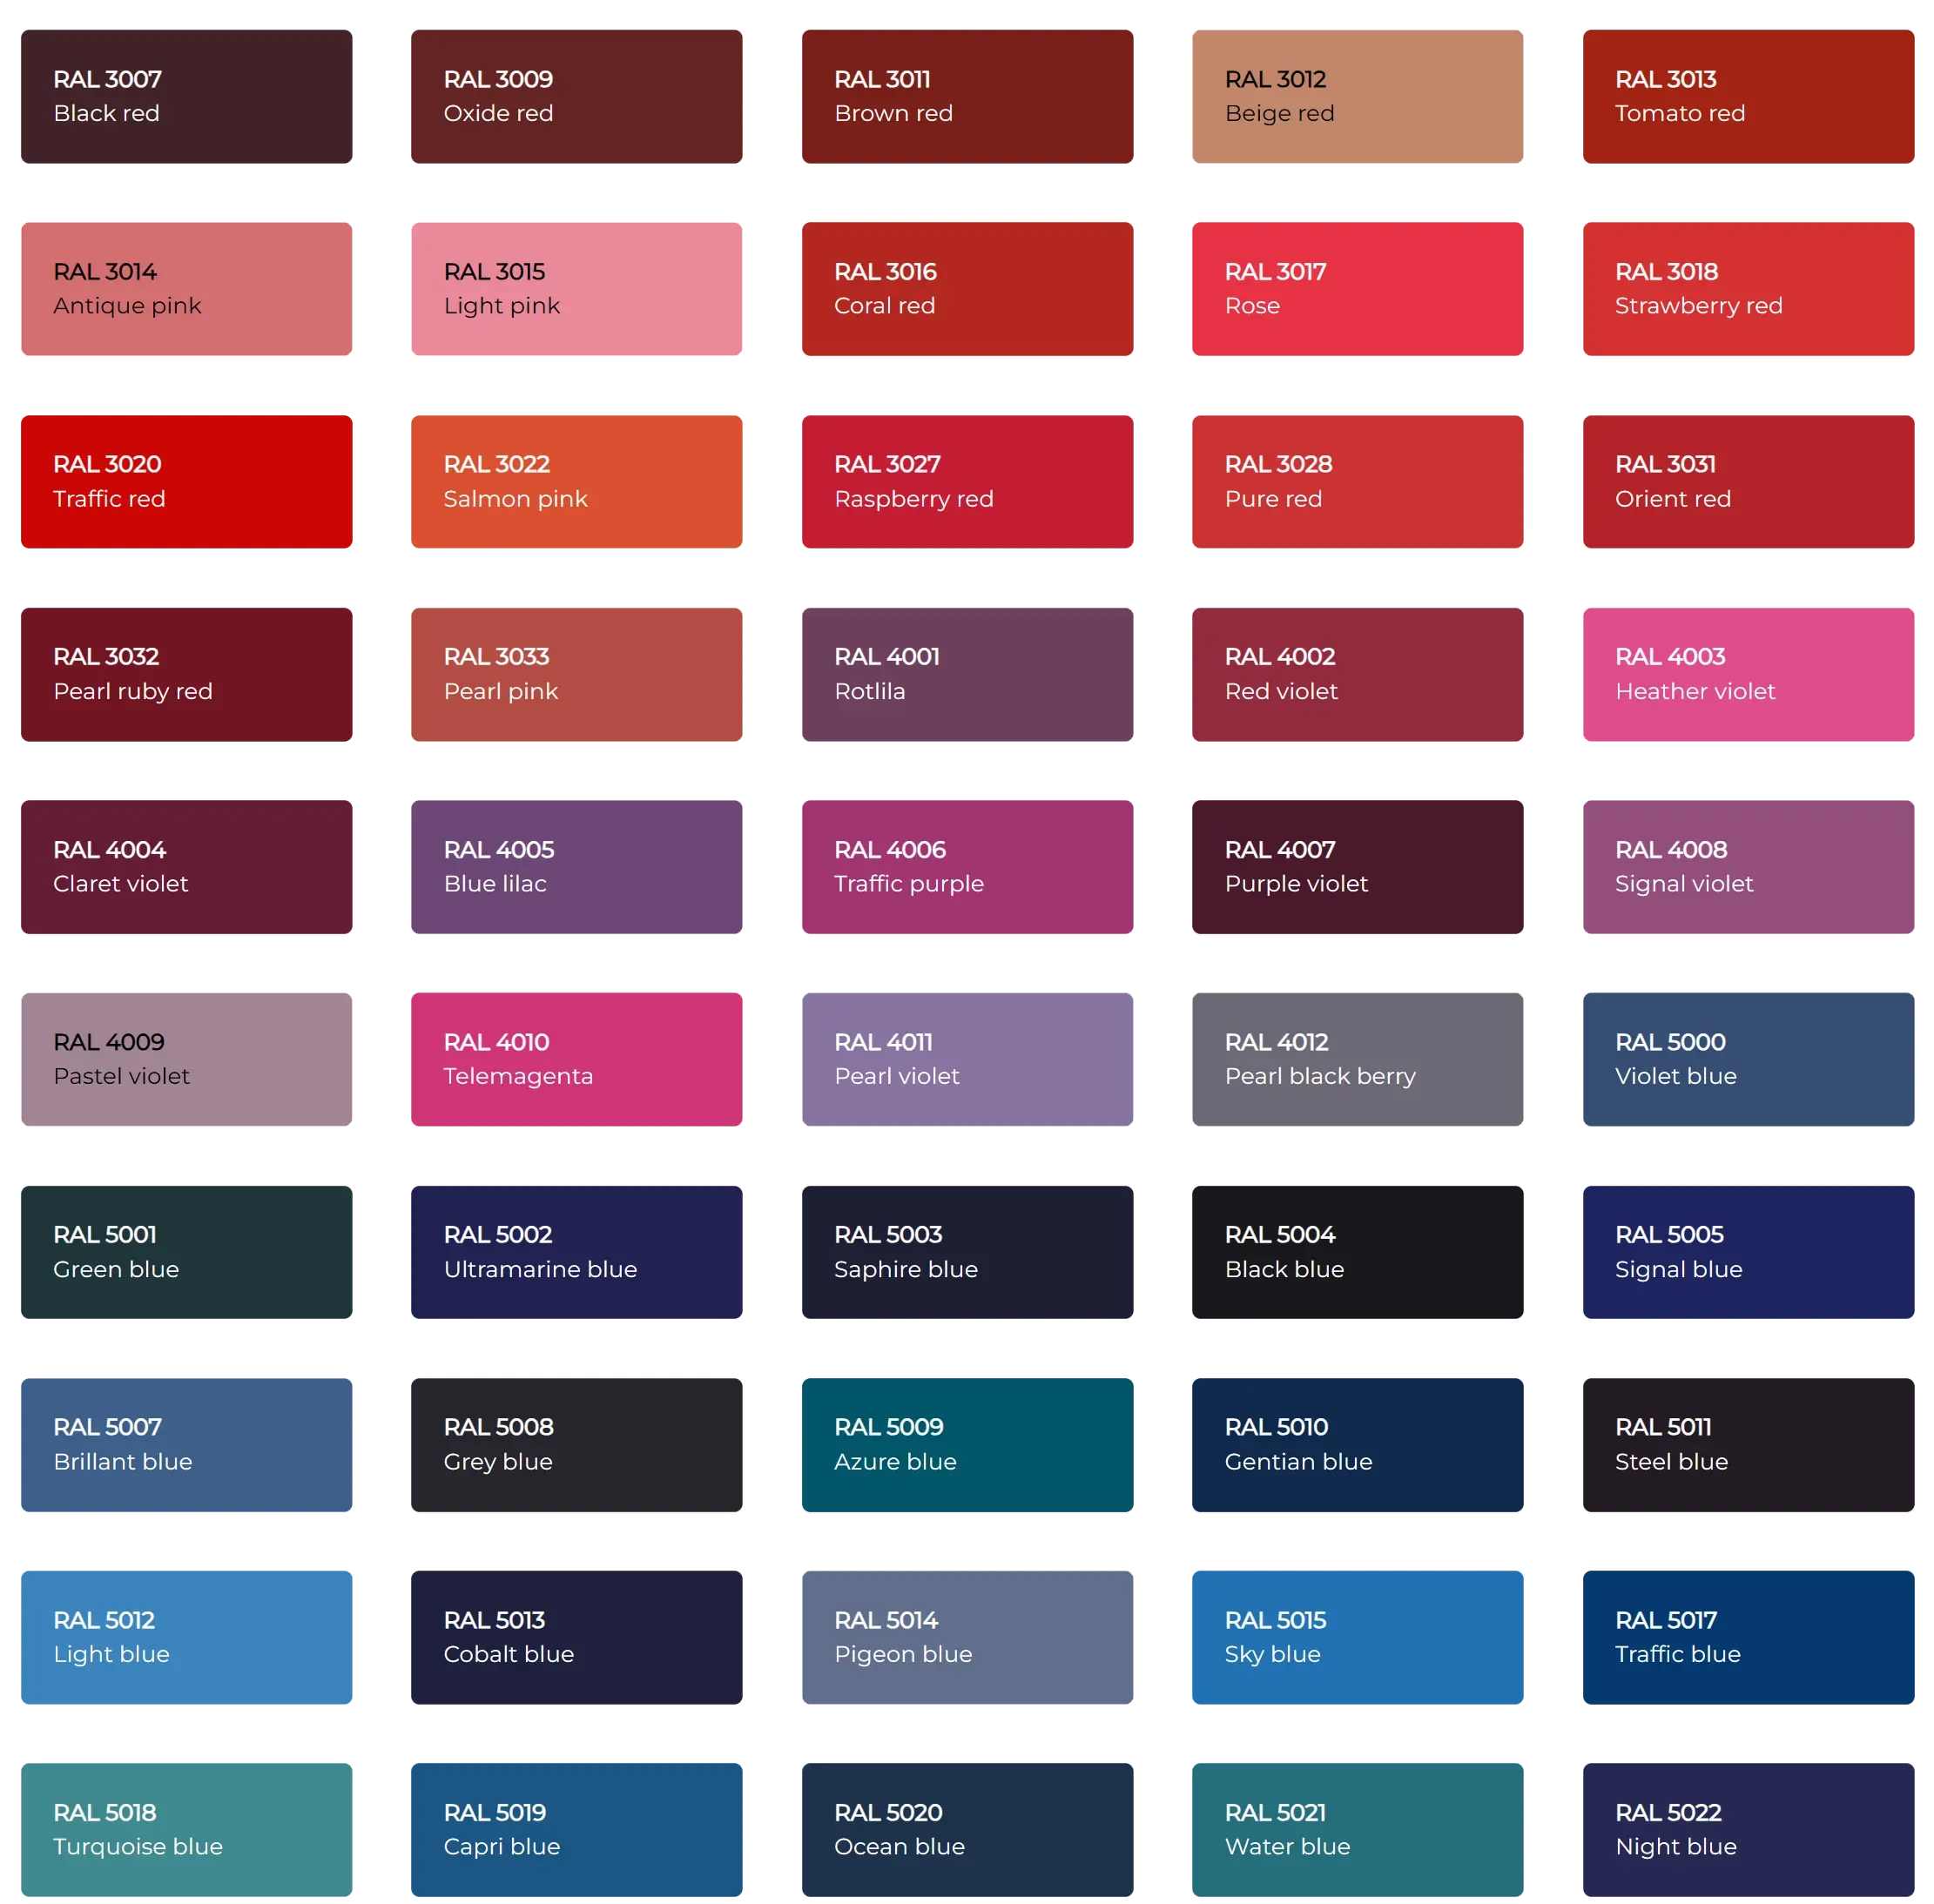The image size is (1934, 1904).
Task: Pick the RAL 3032 Pearl ruby red swatch
Action: click(x=186, y=674)
